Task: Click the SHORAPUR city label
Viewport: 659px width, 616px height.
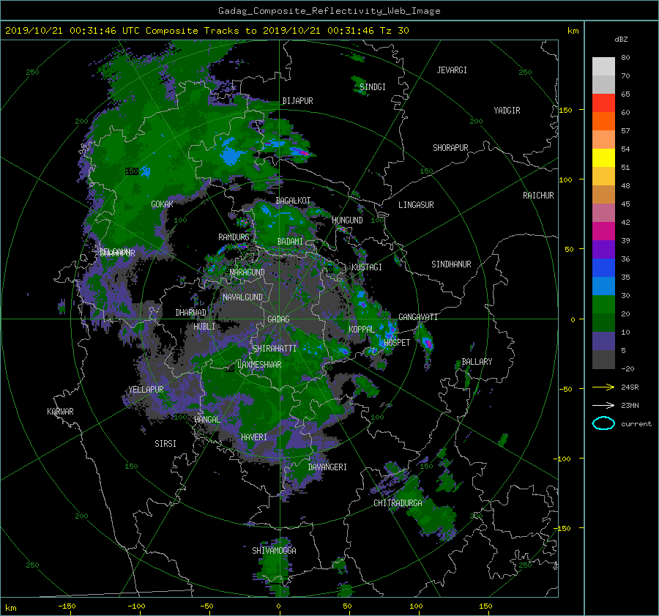Action: coord(450,148)
